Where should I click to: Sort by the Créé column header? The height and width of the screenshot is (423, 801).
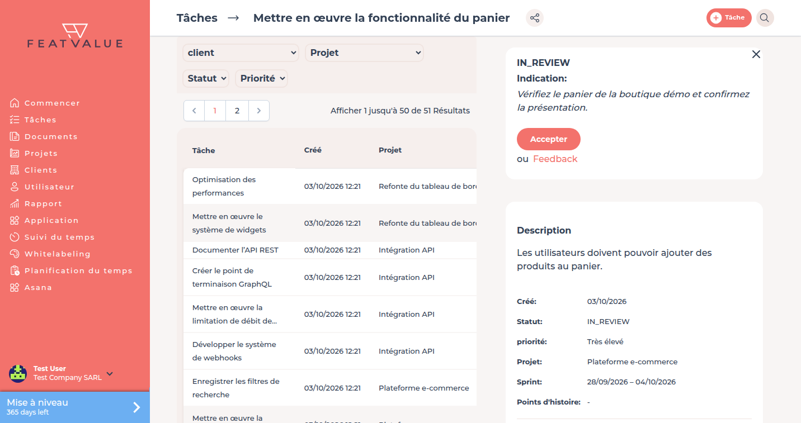pyautogui.click(x=313, y=150)
